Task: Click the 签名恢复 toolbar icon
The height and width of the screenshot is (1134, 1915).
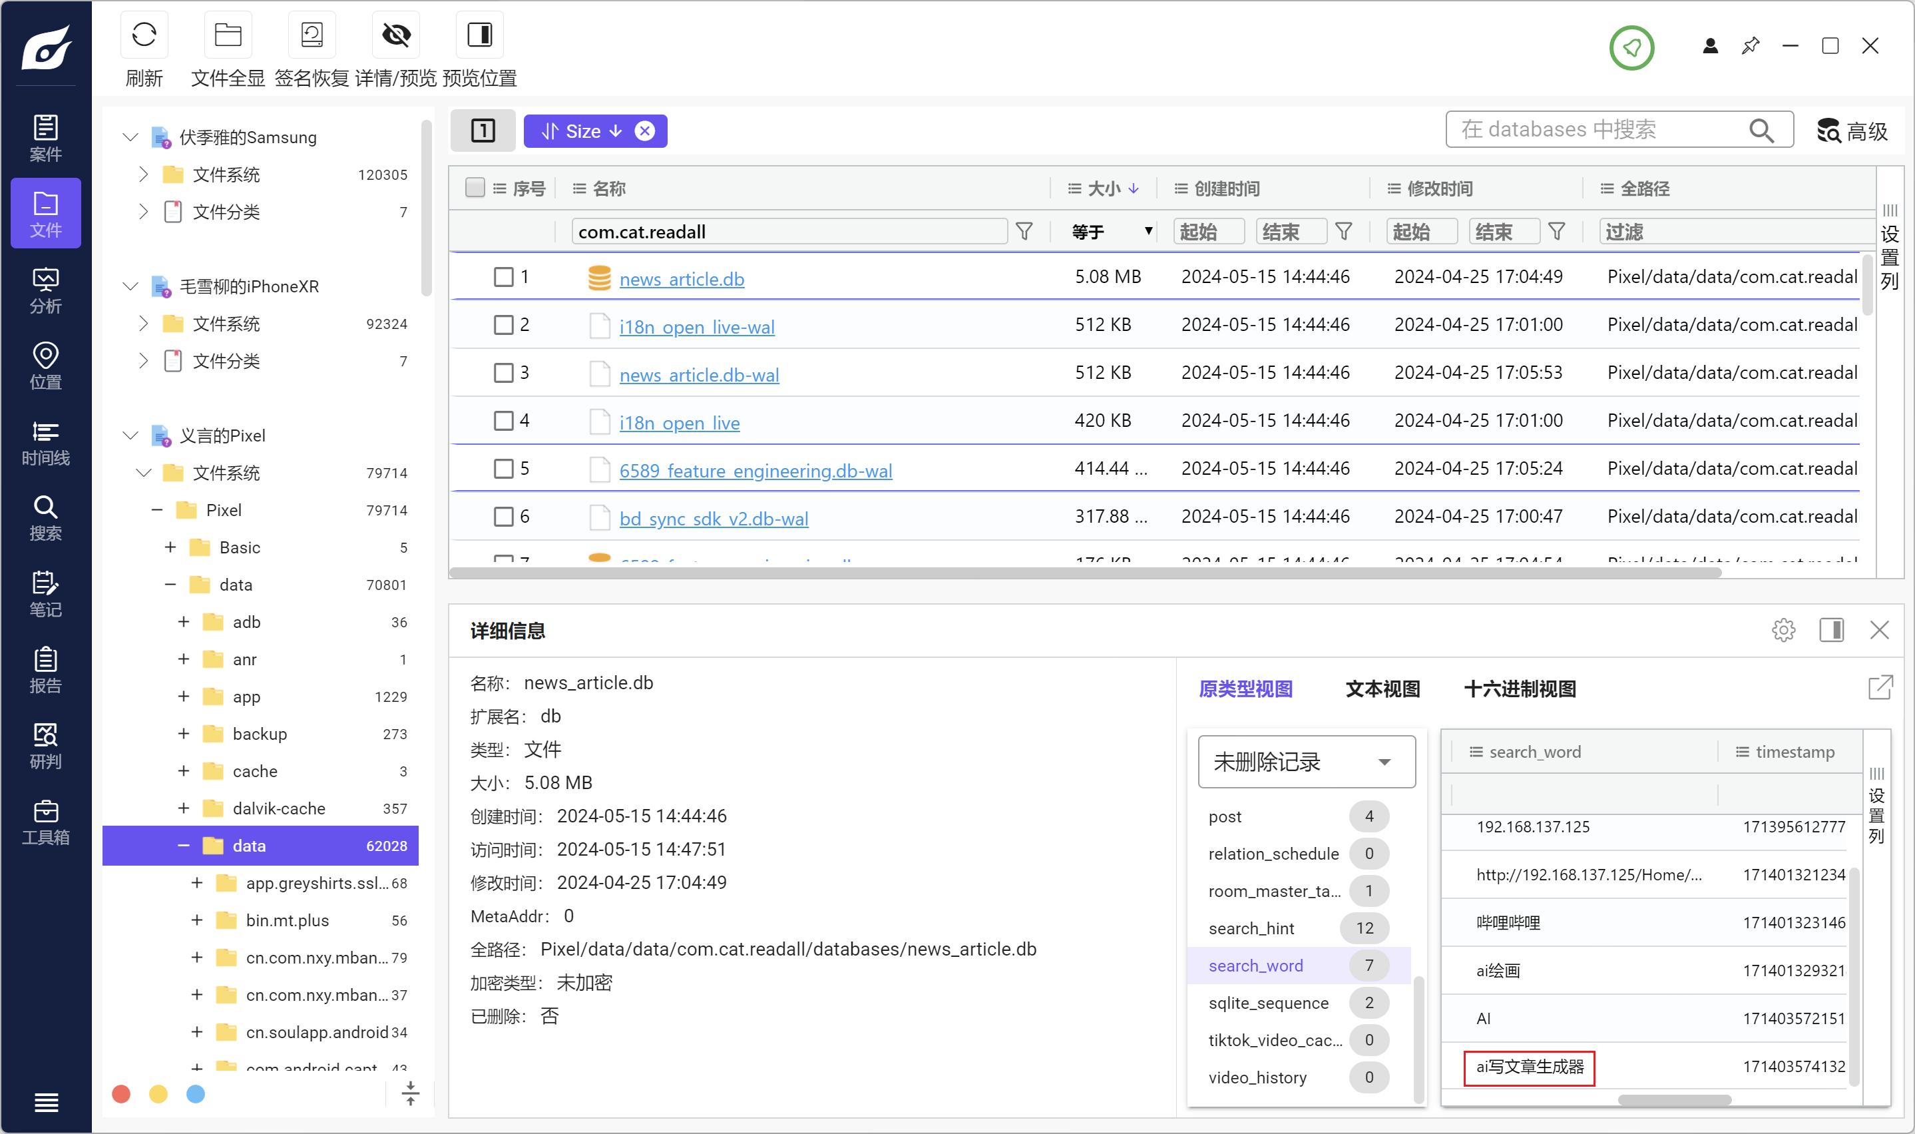Action: click(x=312, y=35)
